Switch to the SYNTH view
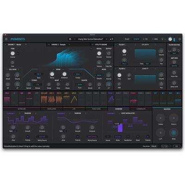Image resolution: width=185 pixels, height=185 pixels. coord(136,39)
